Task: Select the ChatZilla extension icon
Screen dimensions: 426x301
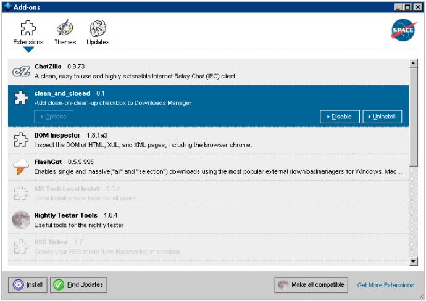Action: pyautogui.click(x=21, y=72)
